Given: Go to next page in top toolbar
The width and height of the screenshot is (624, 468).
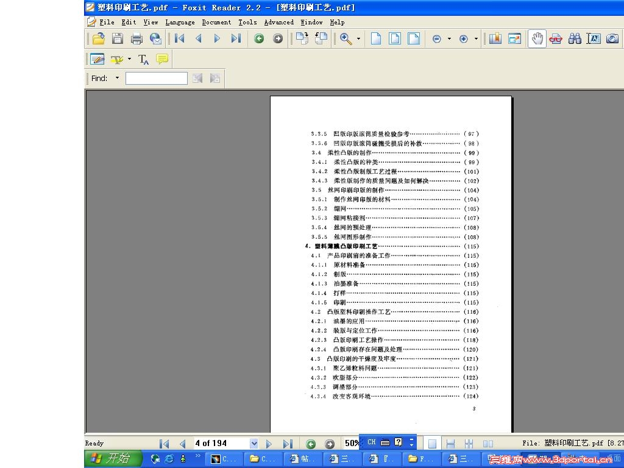Looking at the screenshot, I should pos(217,38).
